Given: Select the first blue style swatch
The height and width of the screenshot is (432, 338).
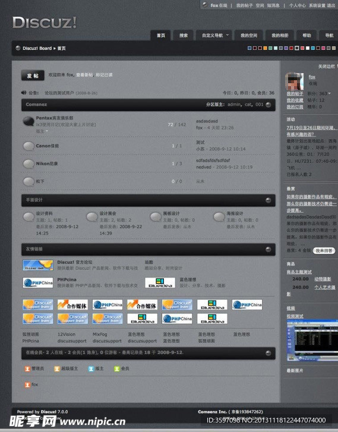Looking at the screenshot, I should pos(249,48).
